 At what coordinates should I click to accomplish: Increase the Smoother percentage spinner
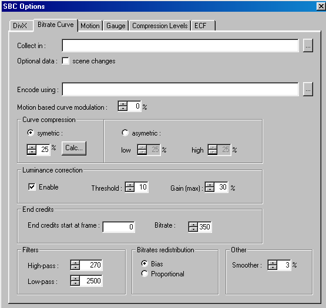click(273, 263)
